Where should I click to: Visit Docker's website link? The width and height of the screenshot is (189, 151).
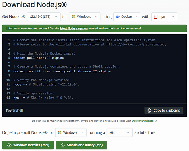click(x=142, y=121)
